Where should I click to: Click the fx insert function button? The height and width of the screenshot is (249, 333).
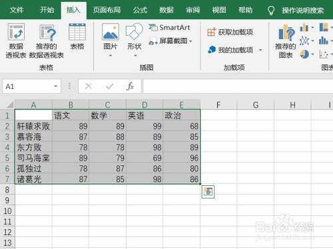pyautogui.click(x=130, y=86)
